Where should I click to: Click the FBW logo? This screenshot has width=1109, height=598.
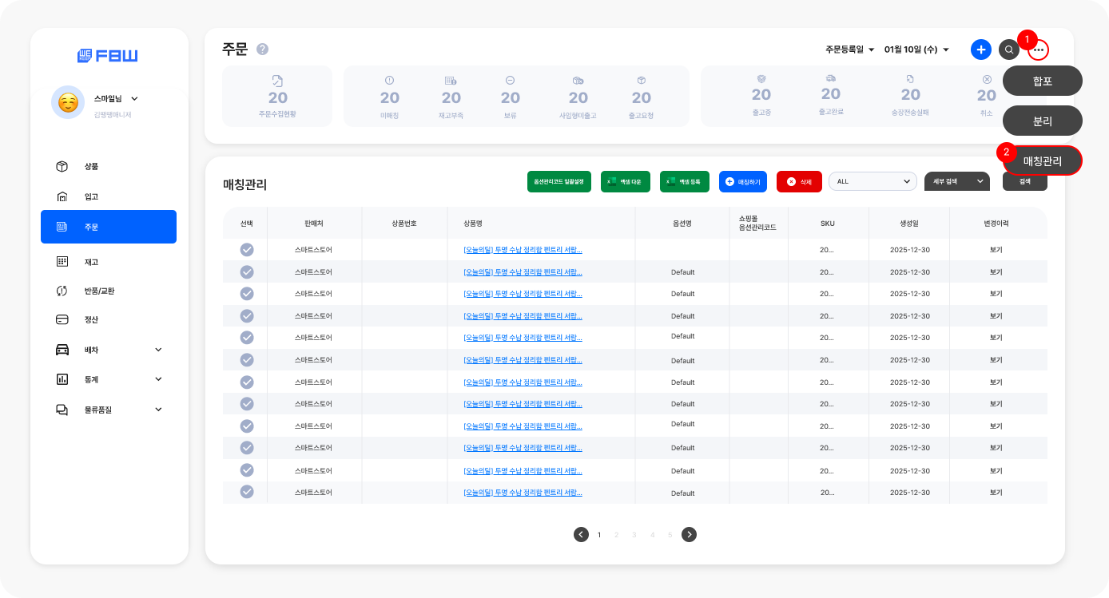[108, 56]
